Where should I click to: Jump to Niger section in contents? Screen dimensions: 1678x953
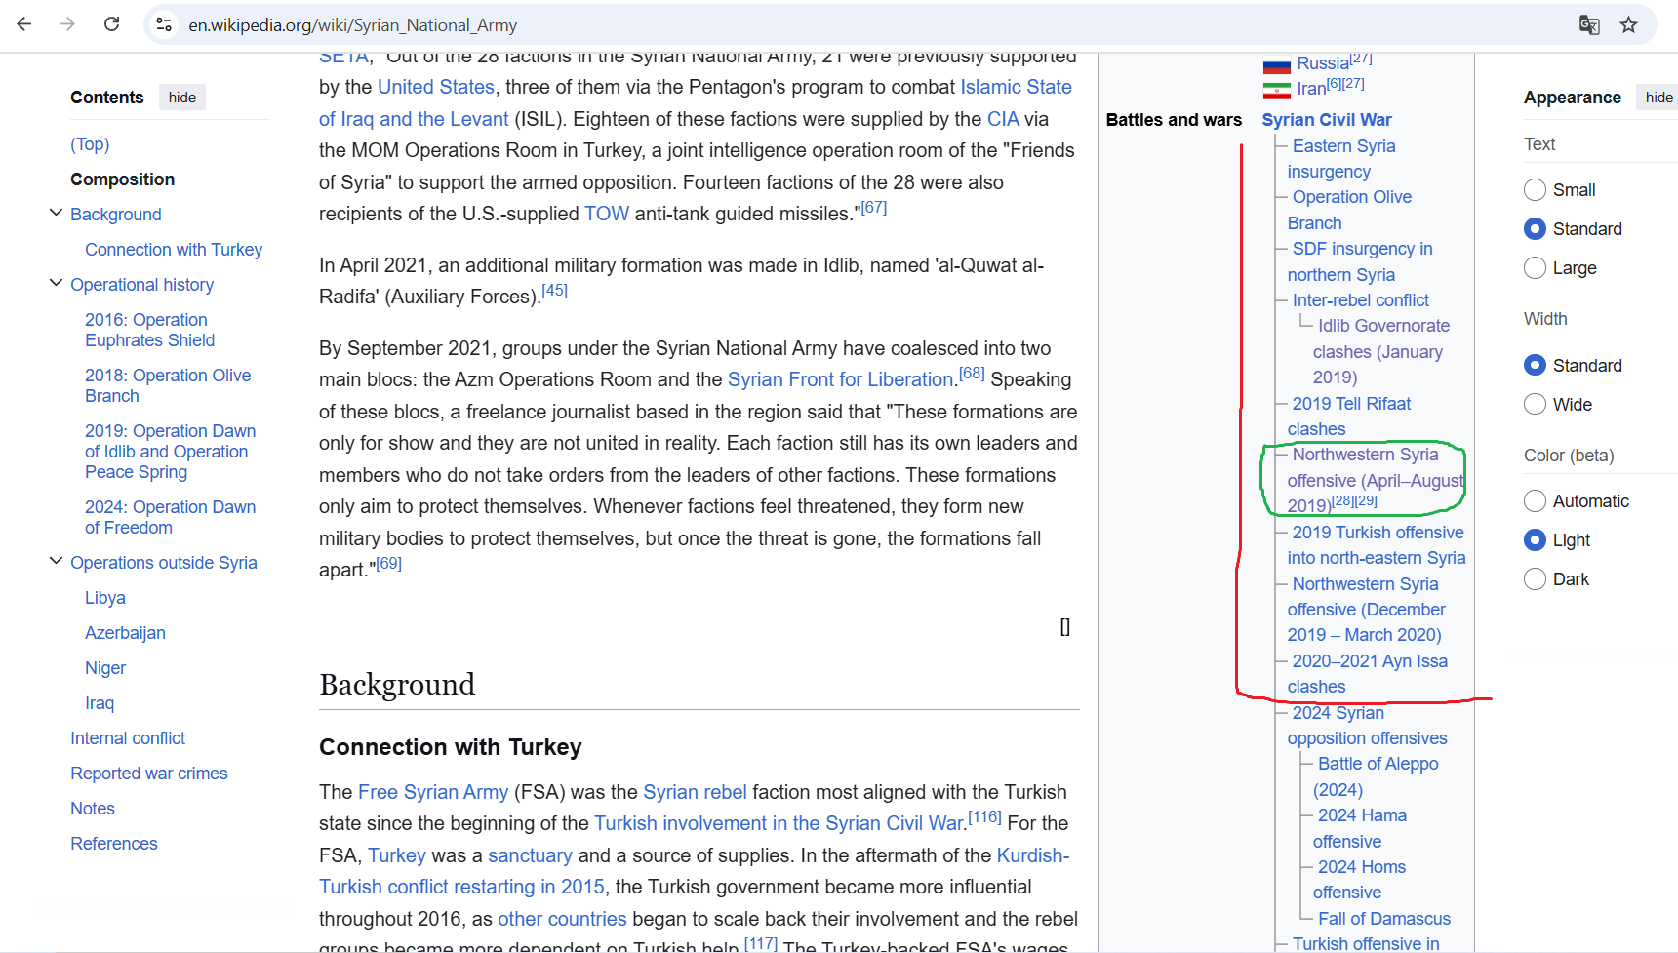click(105, 668)
